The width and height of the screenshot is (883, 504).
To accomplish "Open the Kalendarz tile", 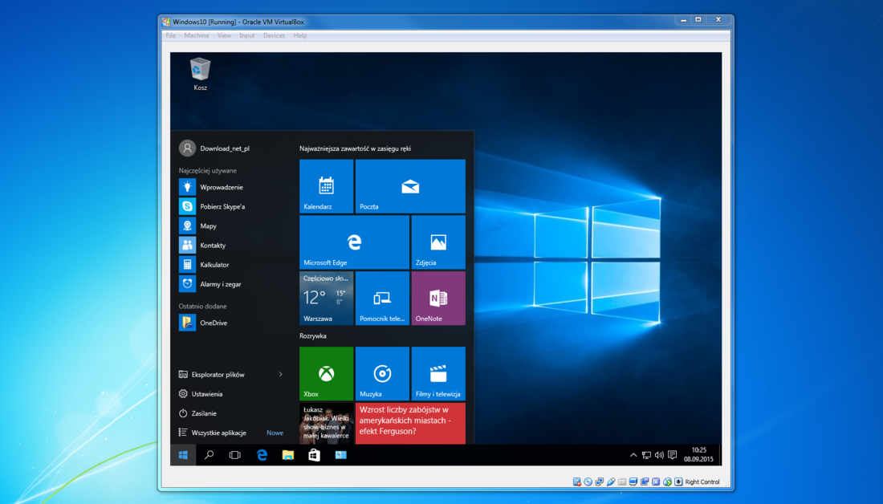I will [x=326, y=186].
